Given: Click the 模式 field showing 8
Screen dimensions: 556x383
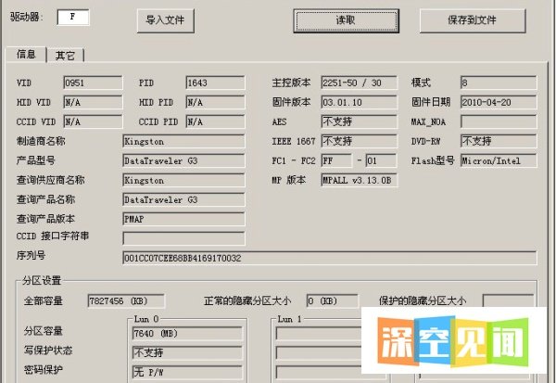Looking at the screenshot, I should coord(499,83).
